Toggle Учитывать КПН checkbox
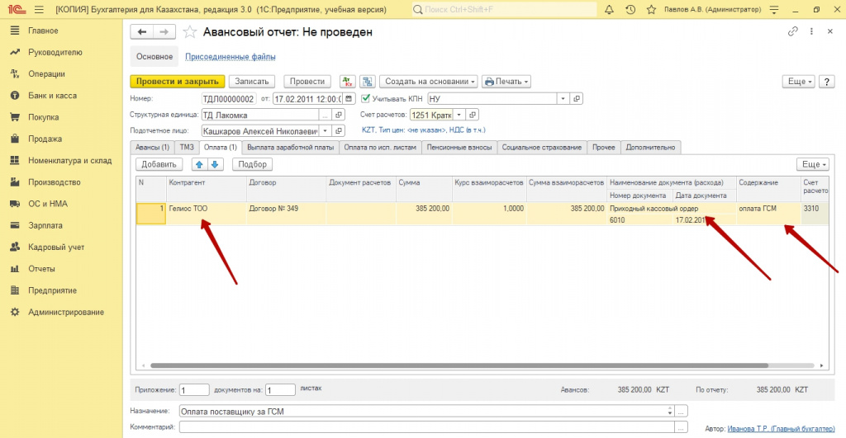Screen dimensions: 846x438 pos(365,99)
